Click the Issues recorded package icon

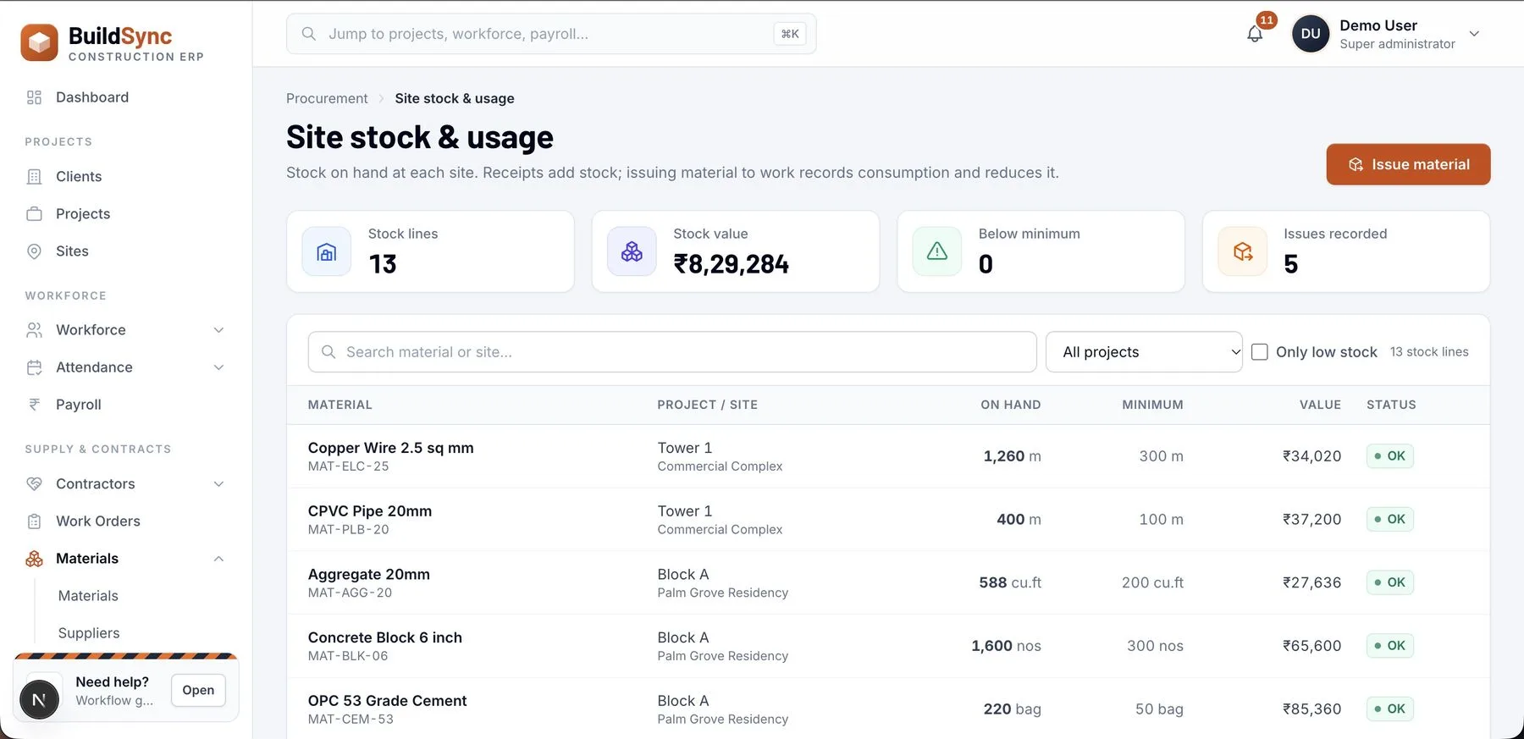(x=1242, y=251)
